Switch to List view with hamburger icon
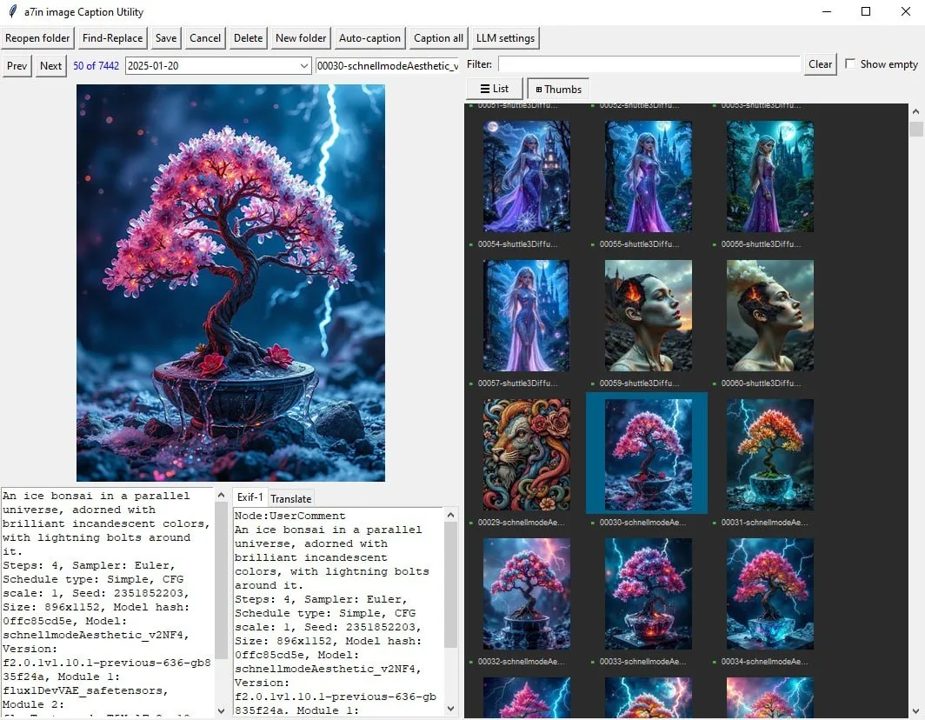925x720 pixels. click(495, 89)
